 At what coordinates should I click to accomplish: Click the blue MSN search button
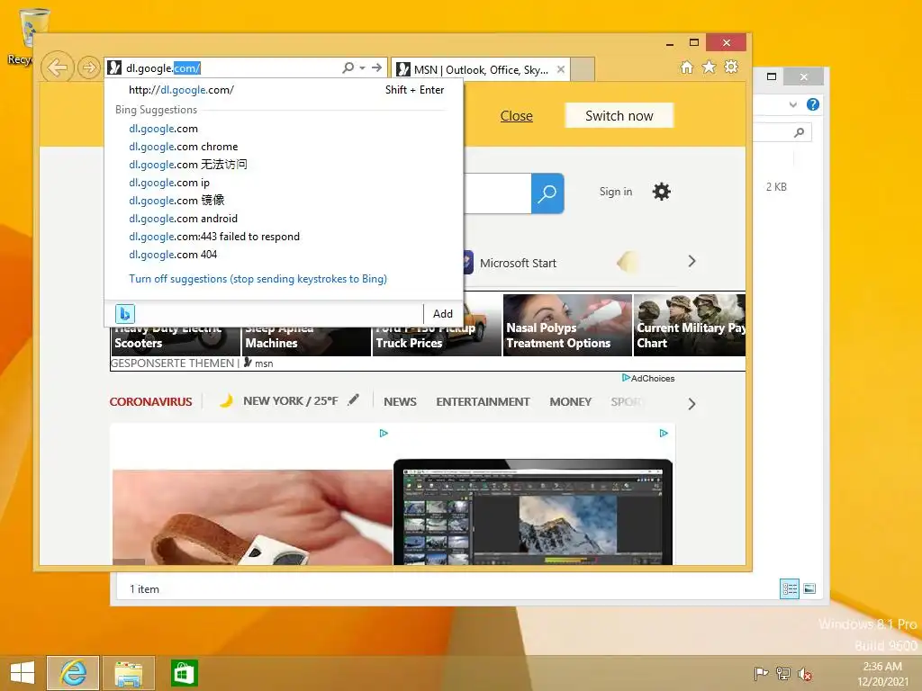547,193
